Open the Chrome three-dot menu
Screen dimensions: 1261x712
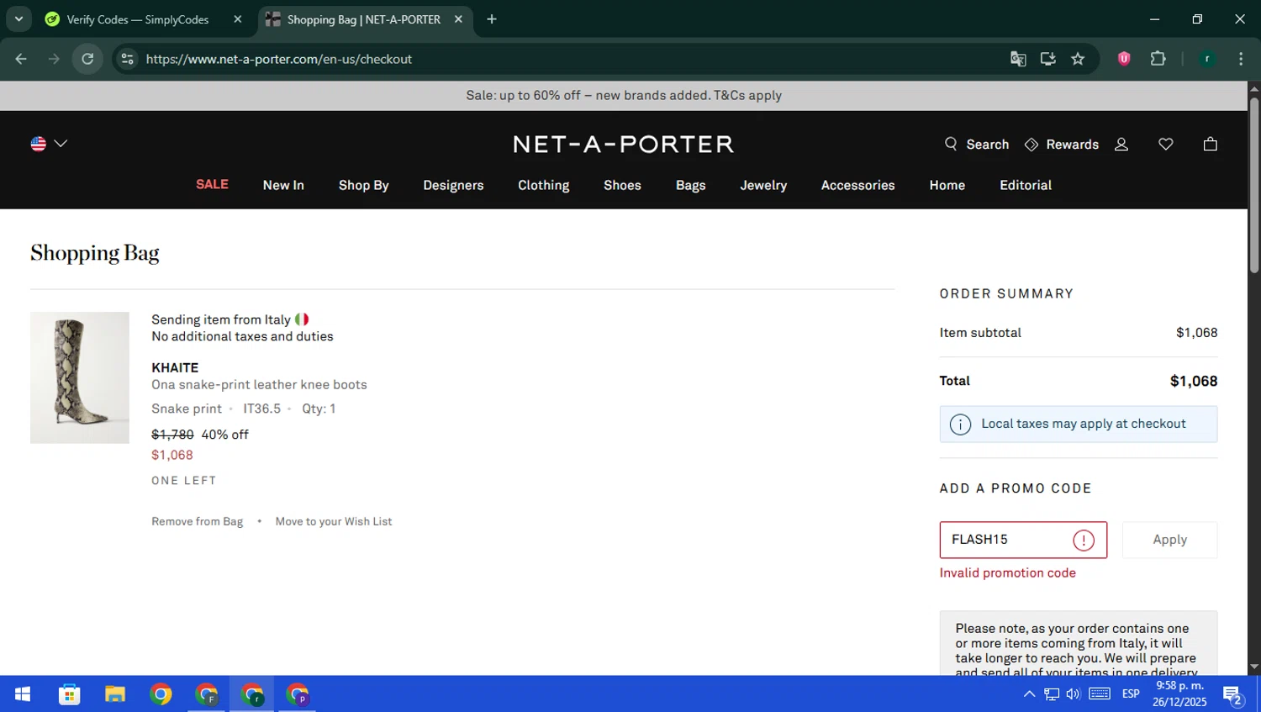pyautogui.click(x=1241, y=59)
